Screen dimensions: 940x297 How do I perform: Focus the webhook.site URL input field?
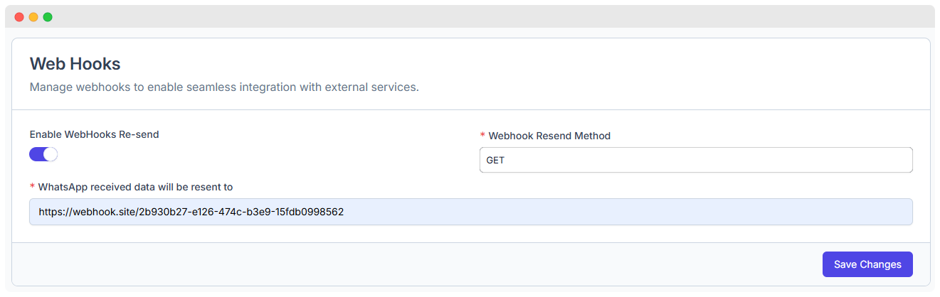pyautogui.click(x=470, y=212)
